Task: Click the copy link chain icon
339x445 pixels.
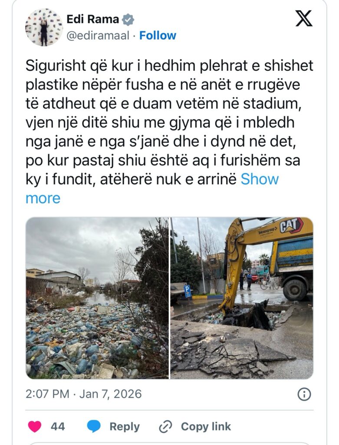Action: tap(165, 427)
